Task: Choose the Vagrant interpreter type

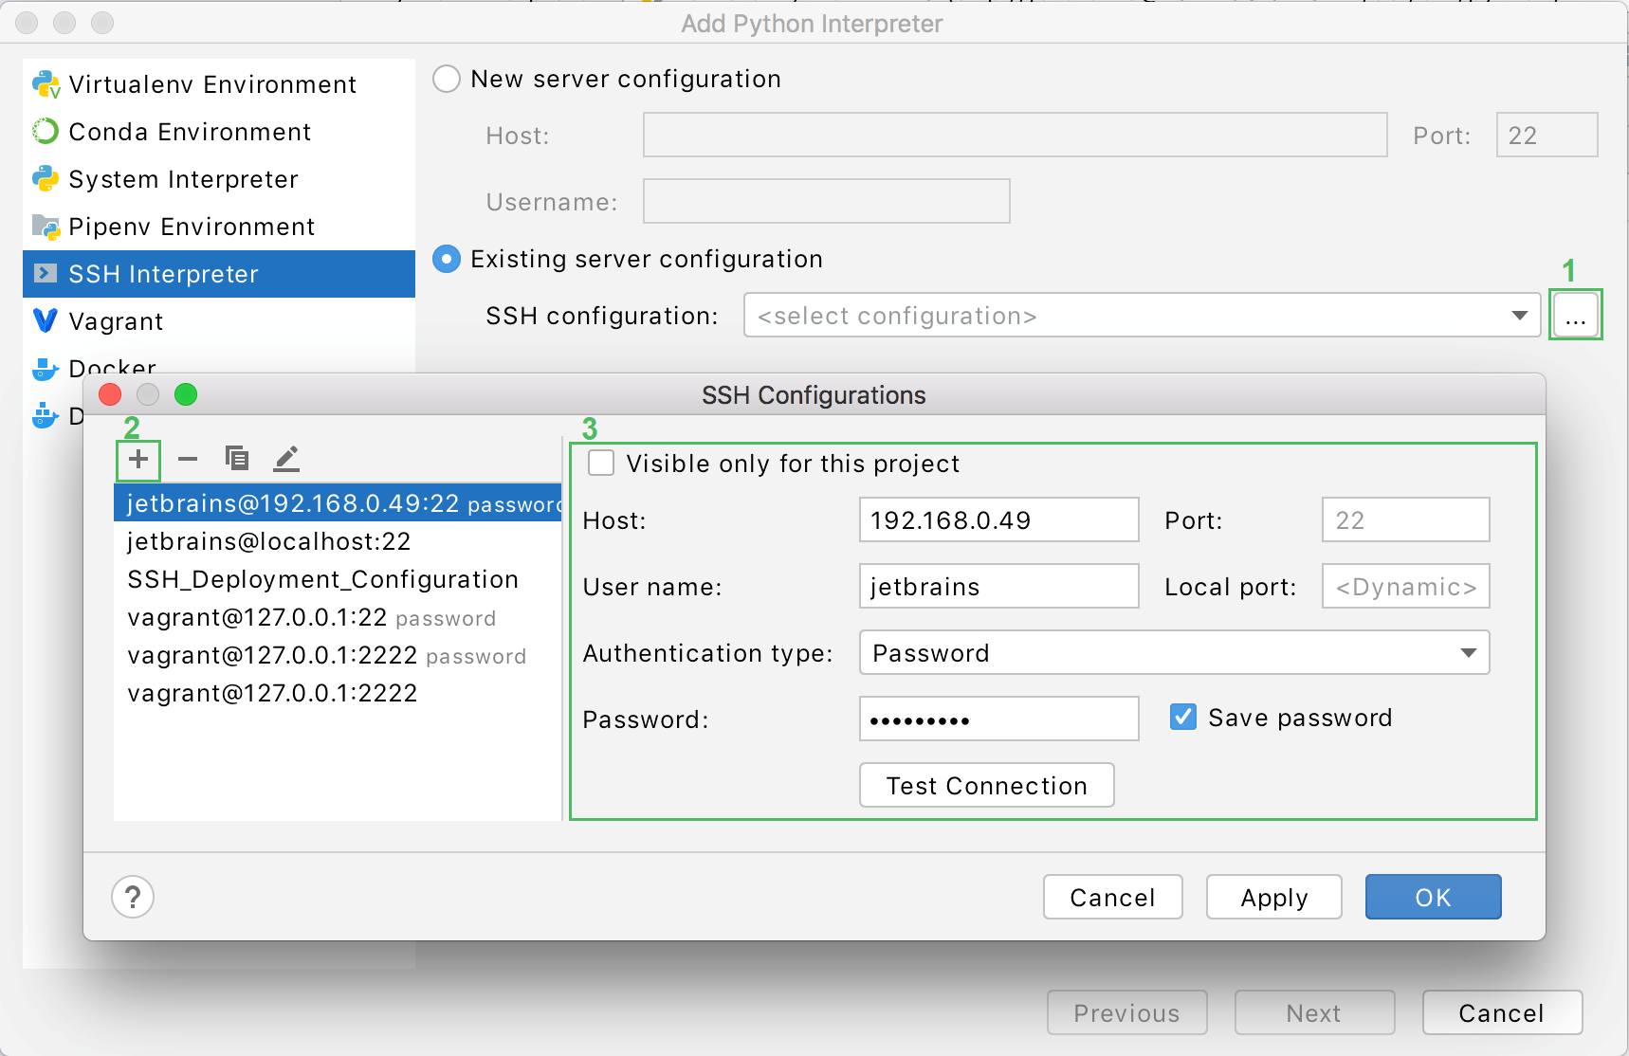Action: click(x=116, y=321)
